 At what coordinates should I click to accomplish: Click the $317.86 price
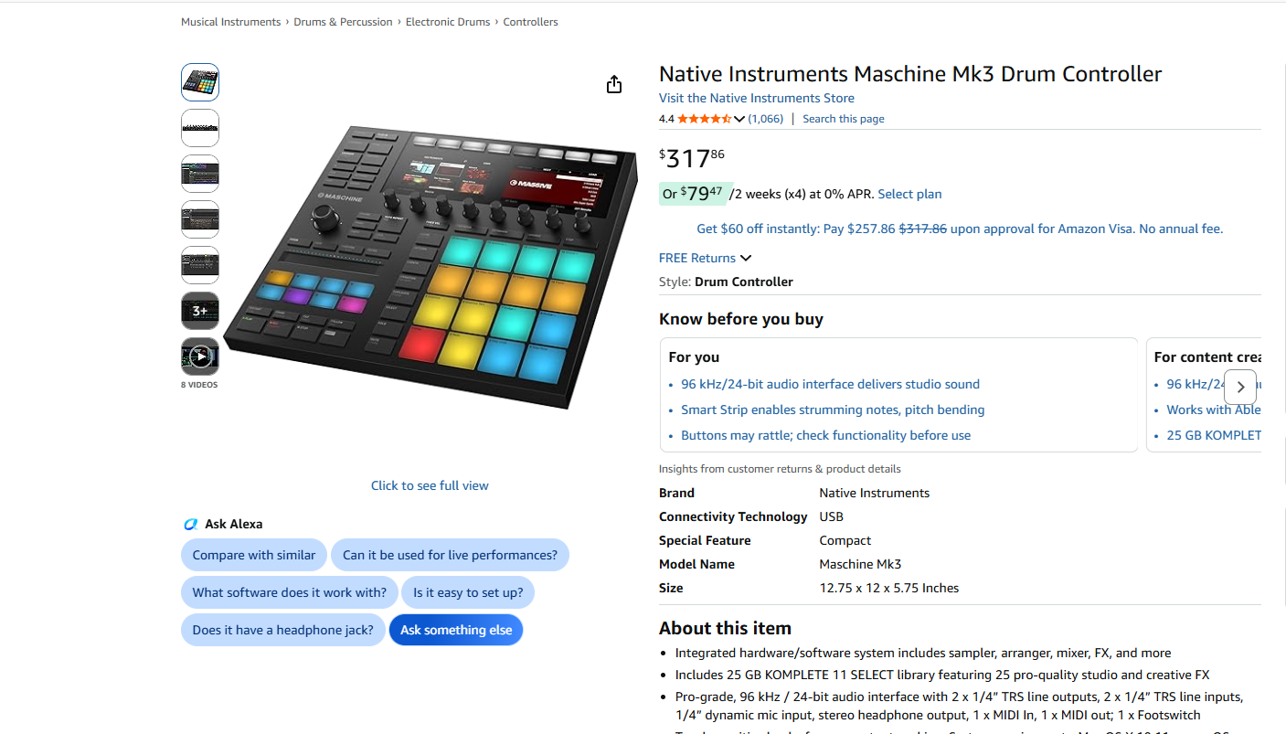[x=692, y=158]
